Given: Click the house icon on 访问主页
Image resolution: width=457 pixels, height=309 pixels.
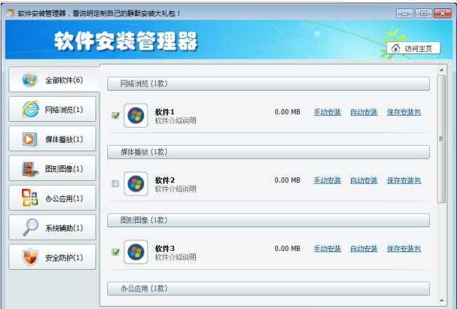Looking at the screenshot, I should pos(395,48).
